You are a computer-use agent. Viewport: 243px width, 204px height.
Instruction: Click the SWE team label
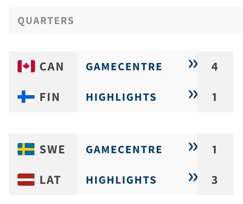coord(52,149)
